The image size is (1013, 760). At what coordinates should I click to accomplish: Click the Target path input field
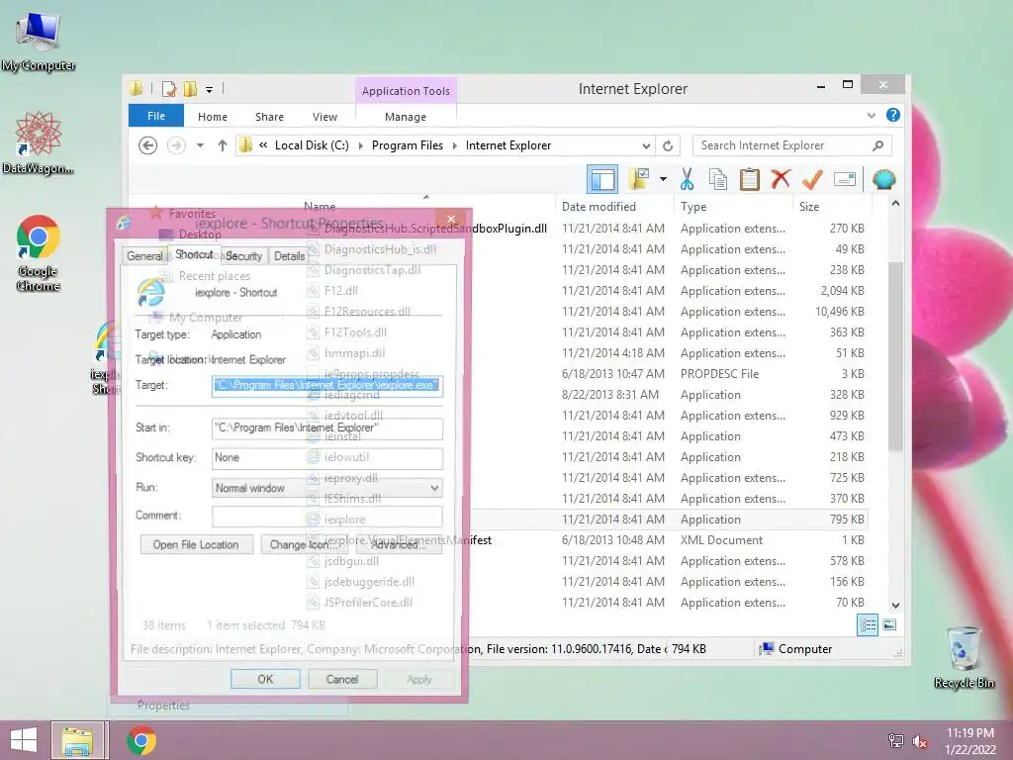(x=326, y=385)
